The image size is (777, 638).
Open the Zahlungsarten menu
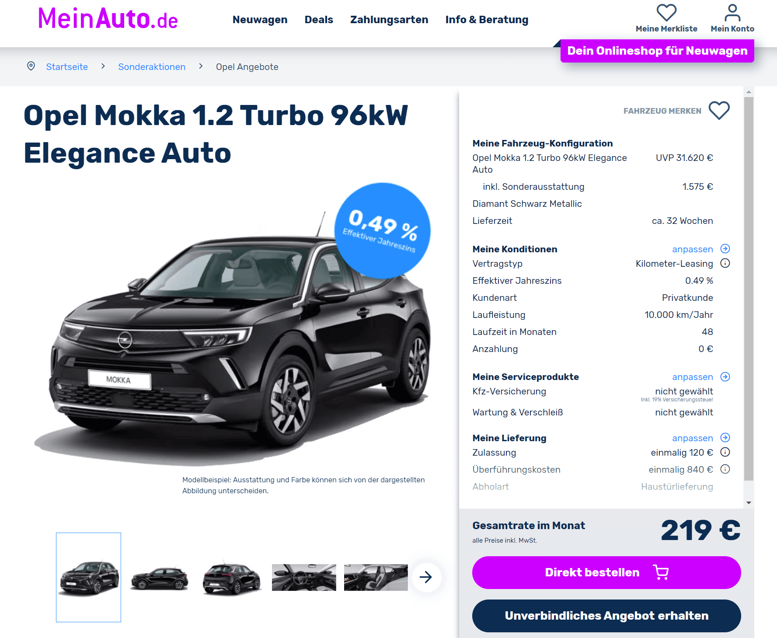[x=389, y=20]
